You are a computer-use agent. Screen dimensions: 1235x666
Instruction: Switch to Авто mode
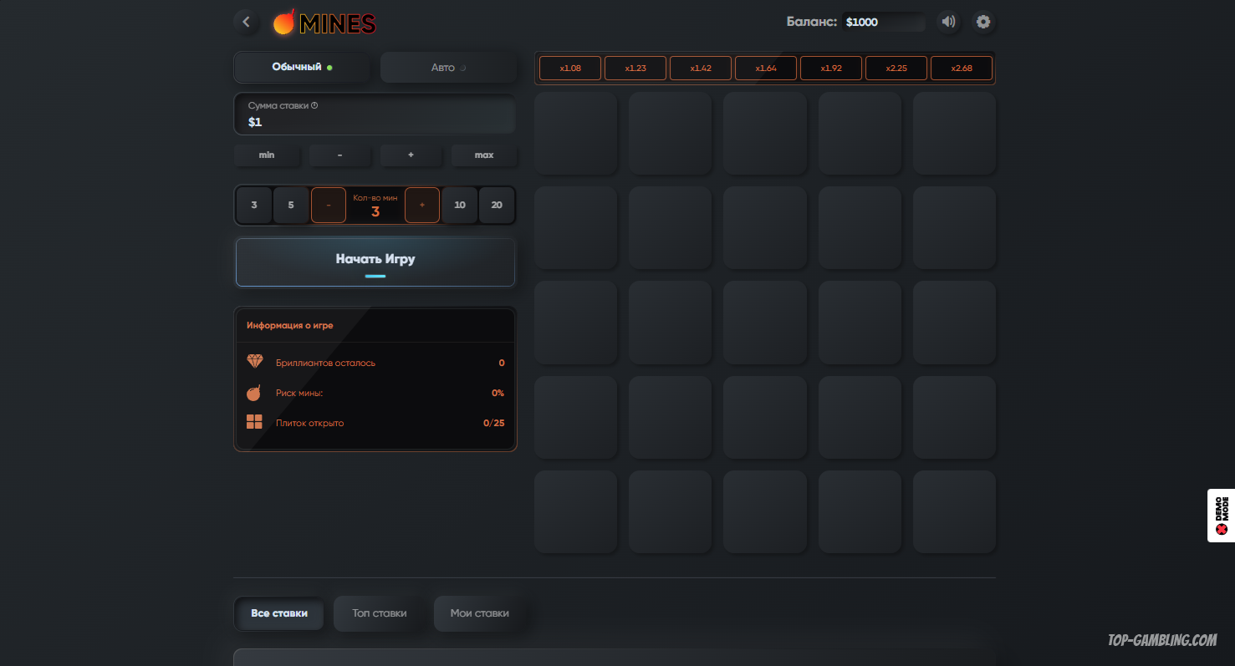pyautogui.click(x=448, y=68)
